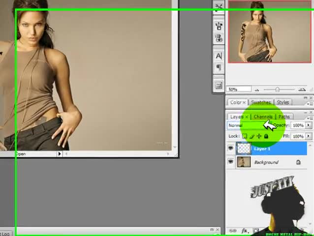Close the Color tab with its x

click(244, 103)
